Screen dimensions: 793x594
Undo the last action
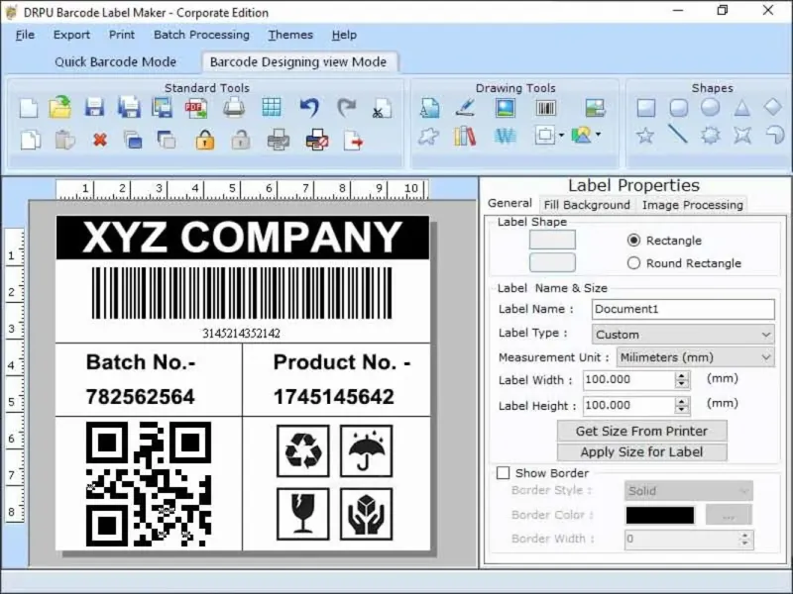pos(309,107)
